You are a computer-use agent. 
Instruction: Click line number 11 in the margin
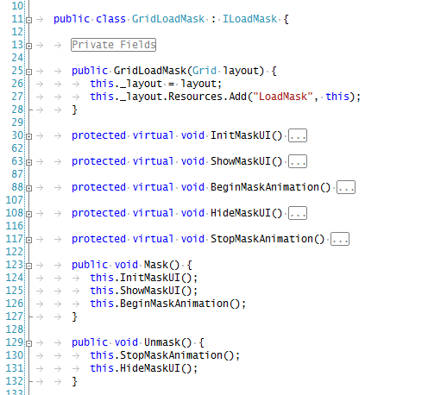click(17, 19)
